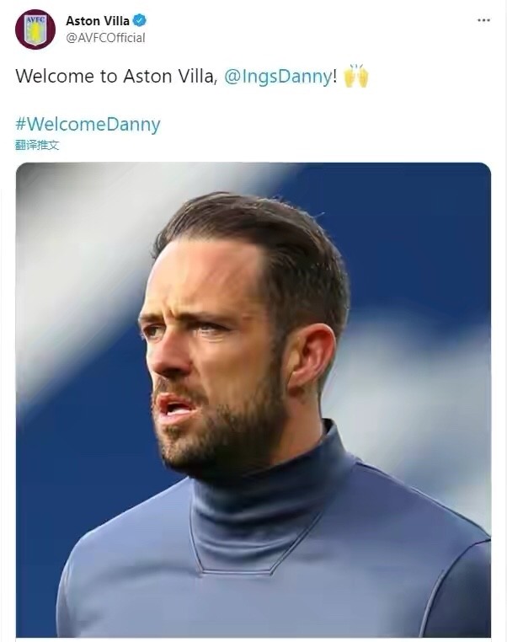Open the @AVFCOfficial handle link
The height and width of the screenshot is (642, 507).
pos(105,38)
